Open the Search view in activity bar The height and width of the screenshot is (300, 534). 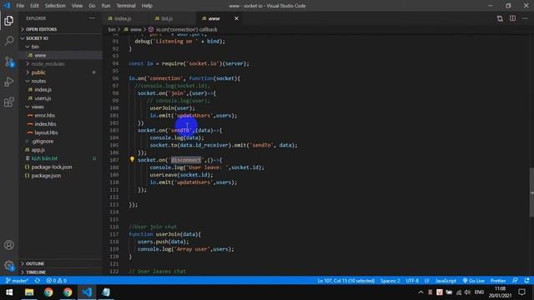pyautogui.click(x=9, y=41)
